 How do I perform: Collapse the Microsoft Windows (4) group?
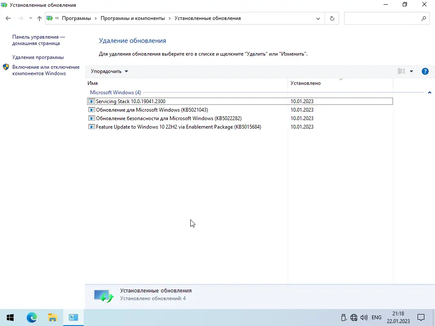point(429,93)
